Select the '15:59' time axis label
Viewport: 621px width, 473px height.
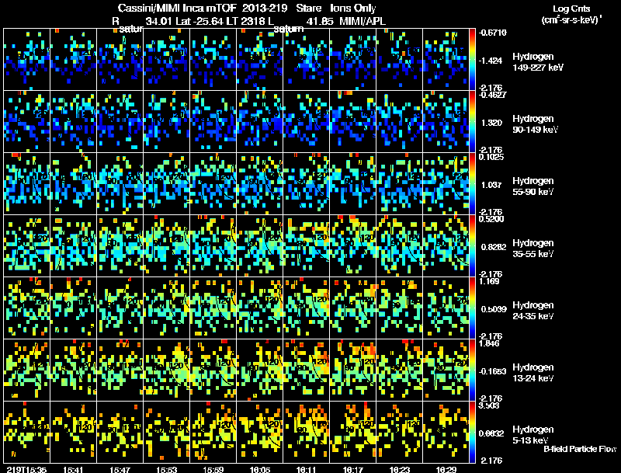pos(213,469)
